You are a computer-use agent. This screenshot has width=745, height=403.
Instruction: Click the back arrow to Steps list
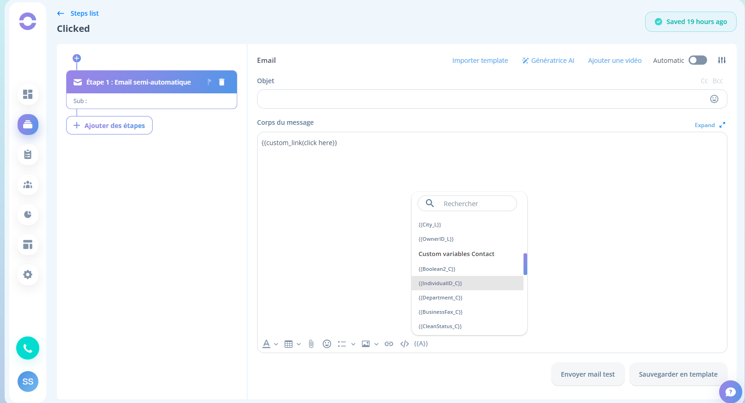coord(61,13)
